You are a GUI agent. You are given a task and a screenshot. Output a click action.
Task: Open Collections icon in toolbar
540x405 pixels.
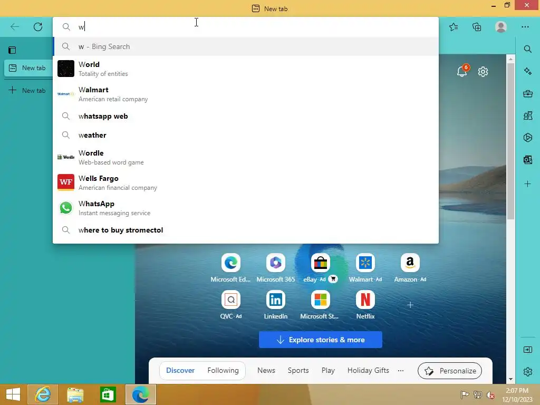coord(477,27)
